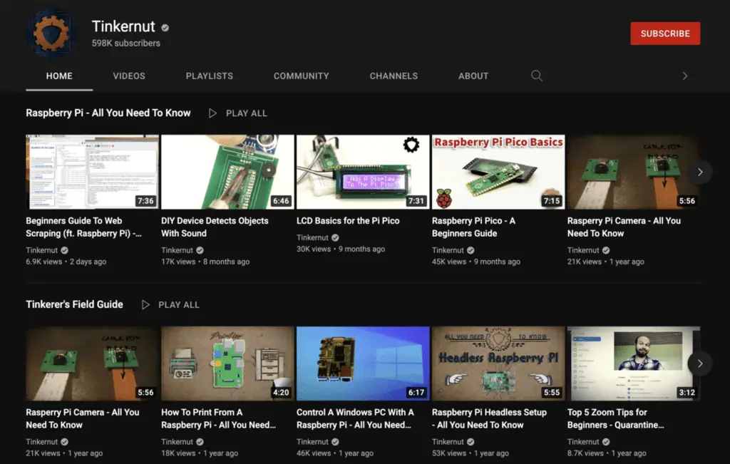
Task: Click the verified badge under LCD Basics video
Action: tap(335, 238)
